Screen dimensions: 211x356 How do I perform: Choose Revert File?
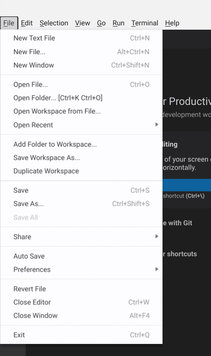pyautogui.click(x=81, y=289)
